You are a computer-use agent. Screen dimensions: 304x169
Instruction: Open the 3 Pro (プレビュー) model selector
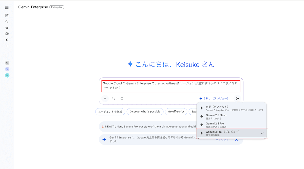click(214, 99)
